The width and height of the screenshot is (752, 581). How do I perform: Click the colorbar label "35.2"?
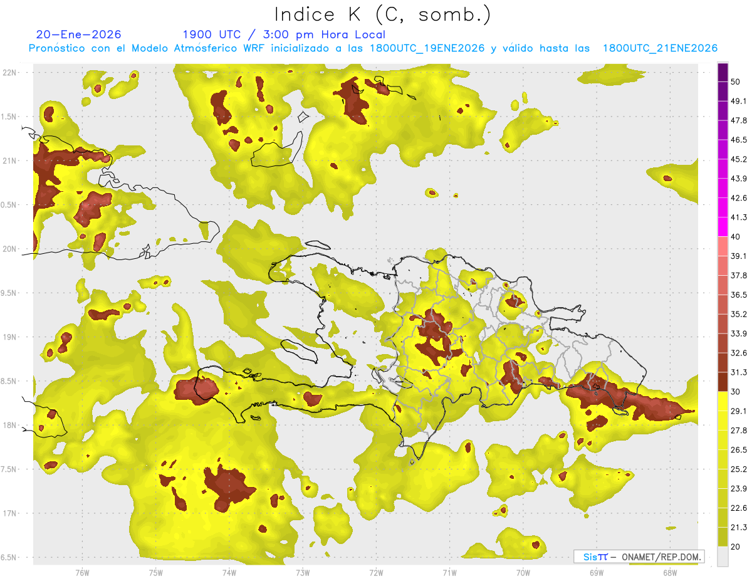coord(739,314)
